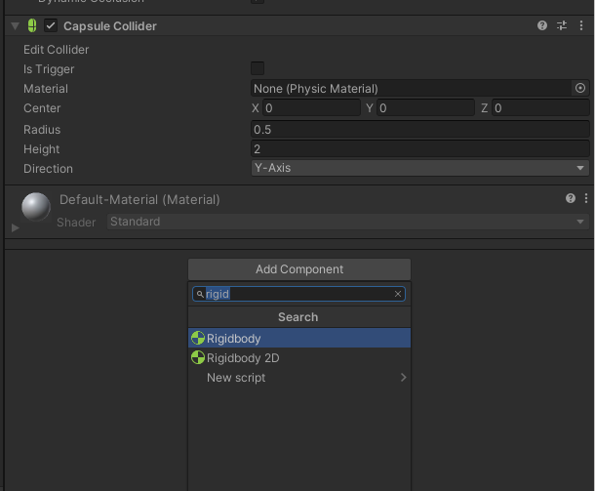Click the green Capsule Collider component icon
The image size is (595, 491).
point(31,26)
